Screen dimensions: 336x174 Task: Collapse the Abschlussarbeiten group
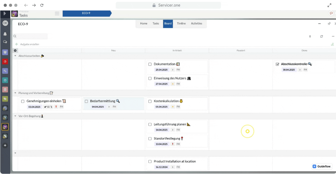coord(15,56)
